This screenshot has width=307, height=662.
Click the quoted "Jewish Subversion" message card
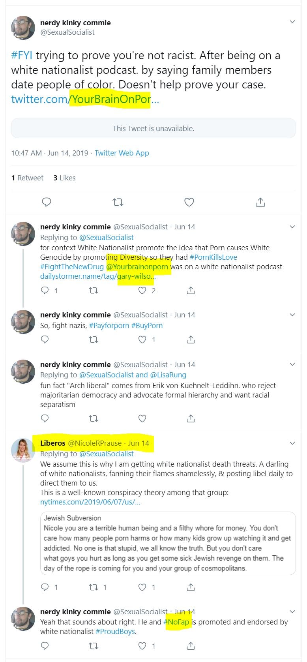tap(168, 543)
